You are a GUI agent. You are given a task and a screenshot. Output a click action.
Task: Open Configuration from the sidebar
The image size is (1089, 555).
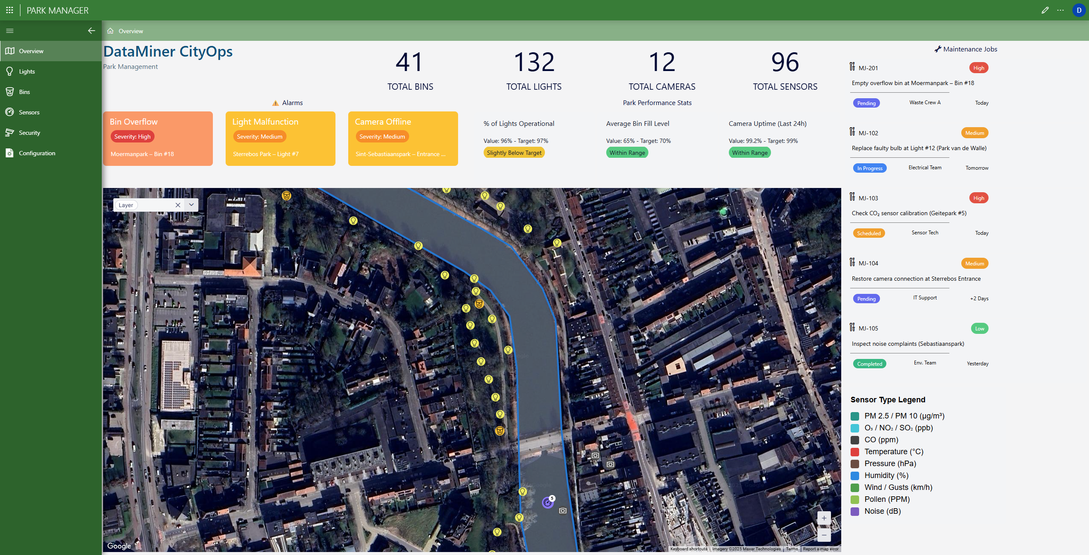(x=37, y=153)
